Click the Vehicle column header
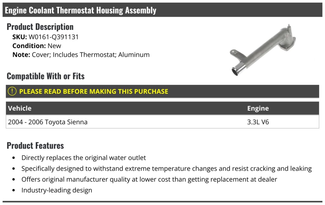 [20, 108]
